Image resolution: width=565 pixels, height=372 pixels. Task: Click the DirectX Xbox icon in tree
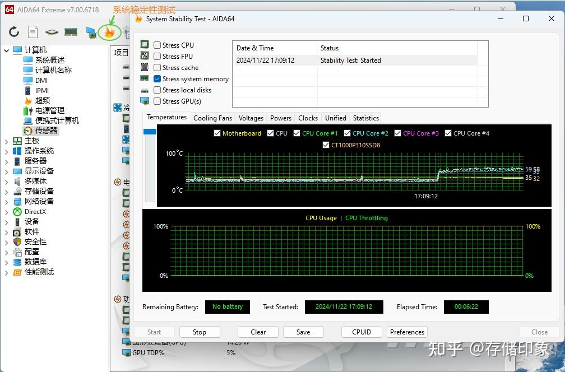click(17, 211)
